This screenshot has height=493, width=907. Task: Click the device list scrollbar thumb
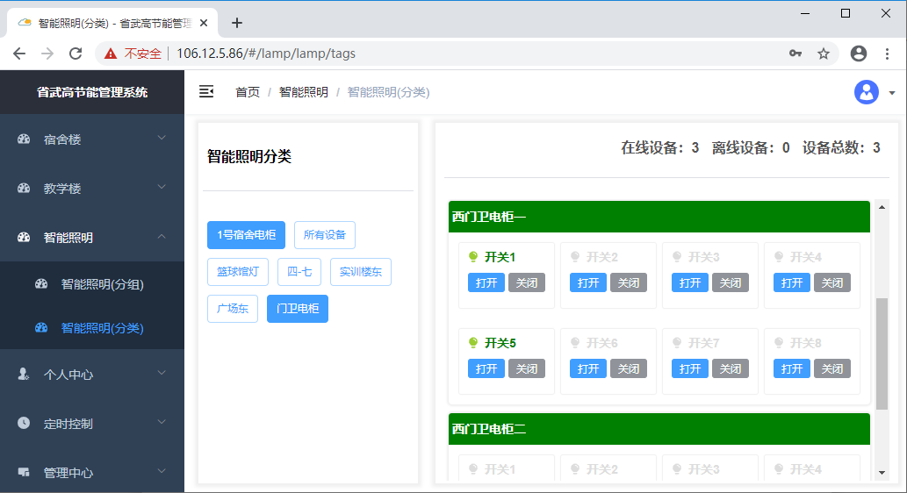click(x=882, y=354)
